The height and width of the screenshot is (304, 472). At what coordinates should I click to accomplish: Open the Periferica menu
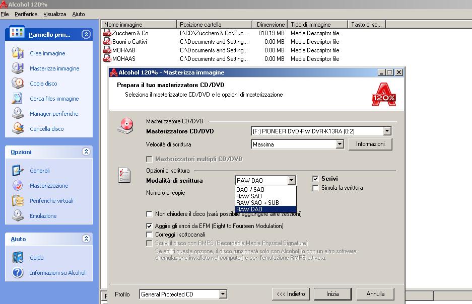(26, 14)
